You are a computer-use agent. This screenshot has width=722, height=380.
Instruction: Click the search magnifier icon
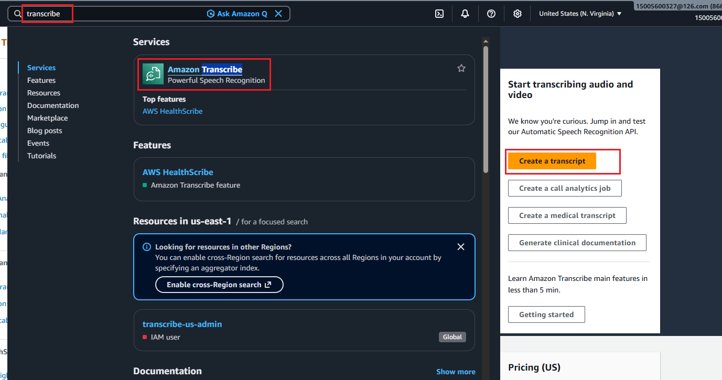click(x=18, y=14)
